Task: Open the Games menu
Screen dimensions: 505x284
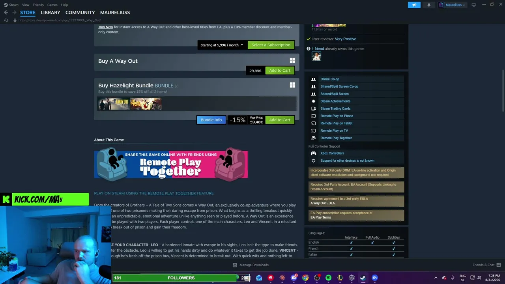Action: [52, 5]
